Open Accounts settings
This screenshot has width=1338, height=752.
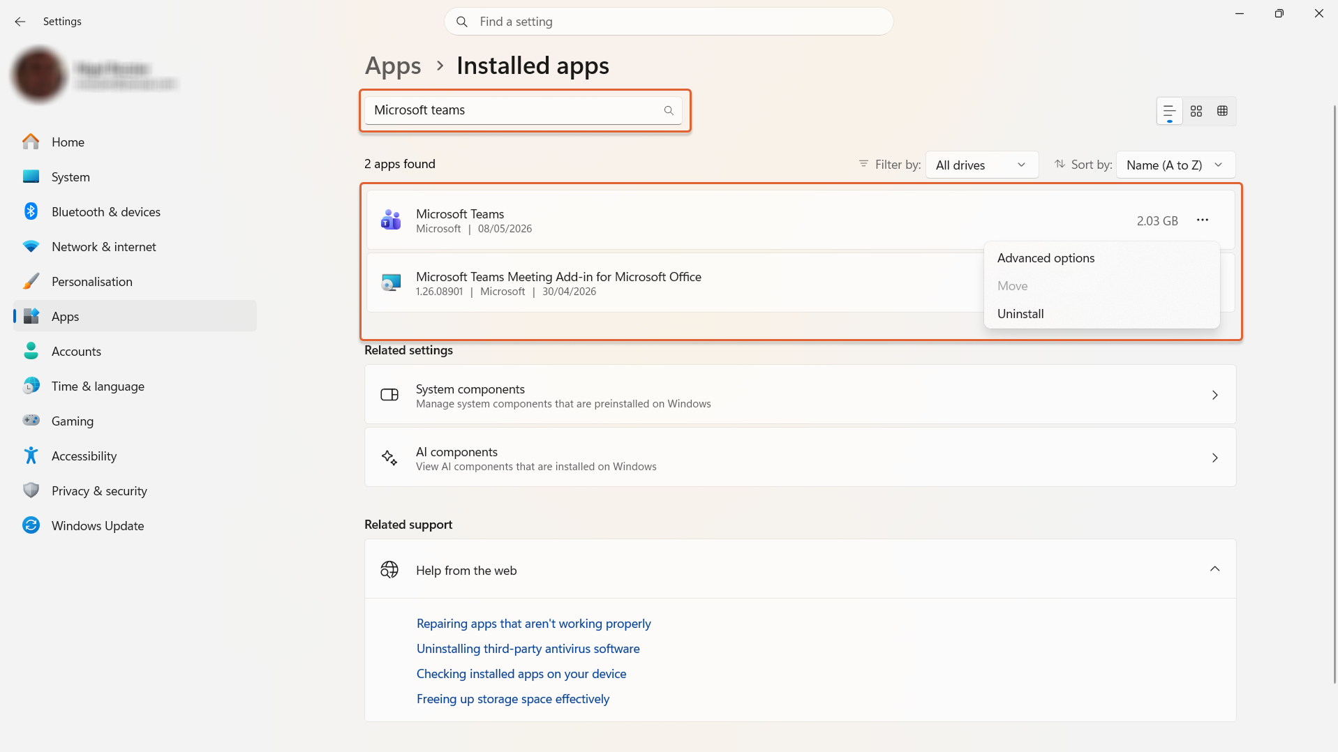pyautogui.click(x=135, y=351)
